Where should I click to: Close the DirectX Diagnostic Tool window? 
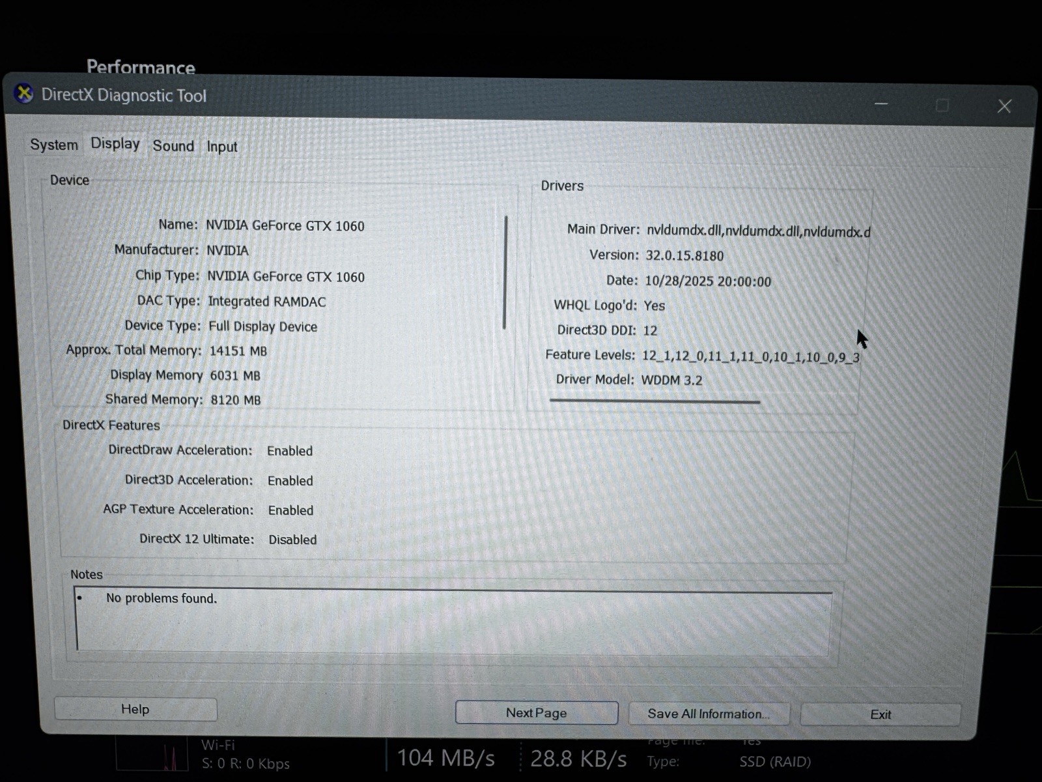point(1004,106)
